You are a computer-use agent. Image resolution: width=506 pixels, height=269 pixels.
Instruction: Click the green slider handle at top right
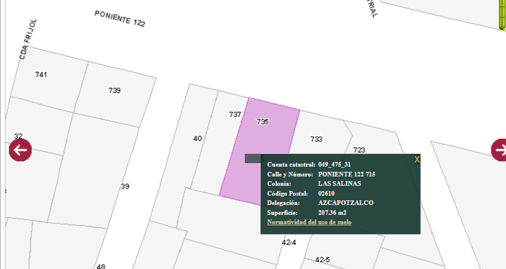pos(502,15)
